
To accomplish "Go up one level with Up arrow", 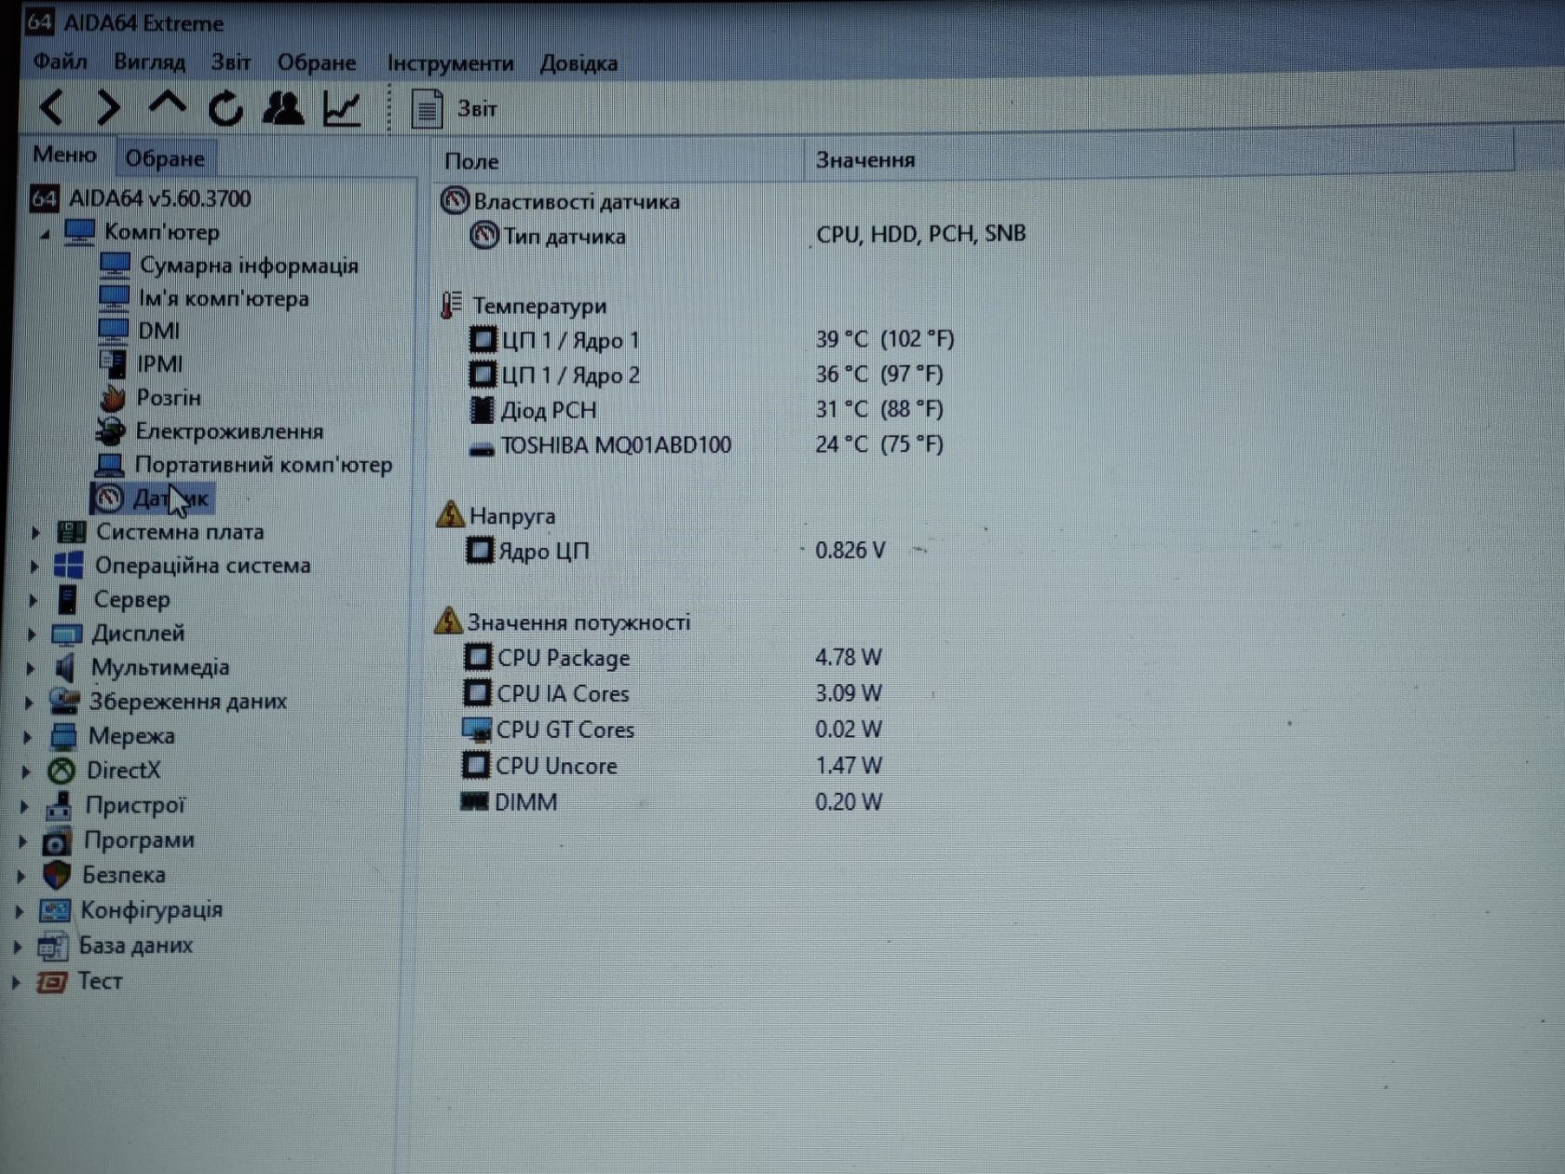I will [x=167, y=104].
